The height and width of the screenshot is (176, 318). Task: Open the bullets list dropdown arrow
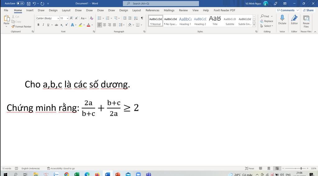(x=103, y=18)
